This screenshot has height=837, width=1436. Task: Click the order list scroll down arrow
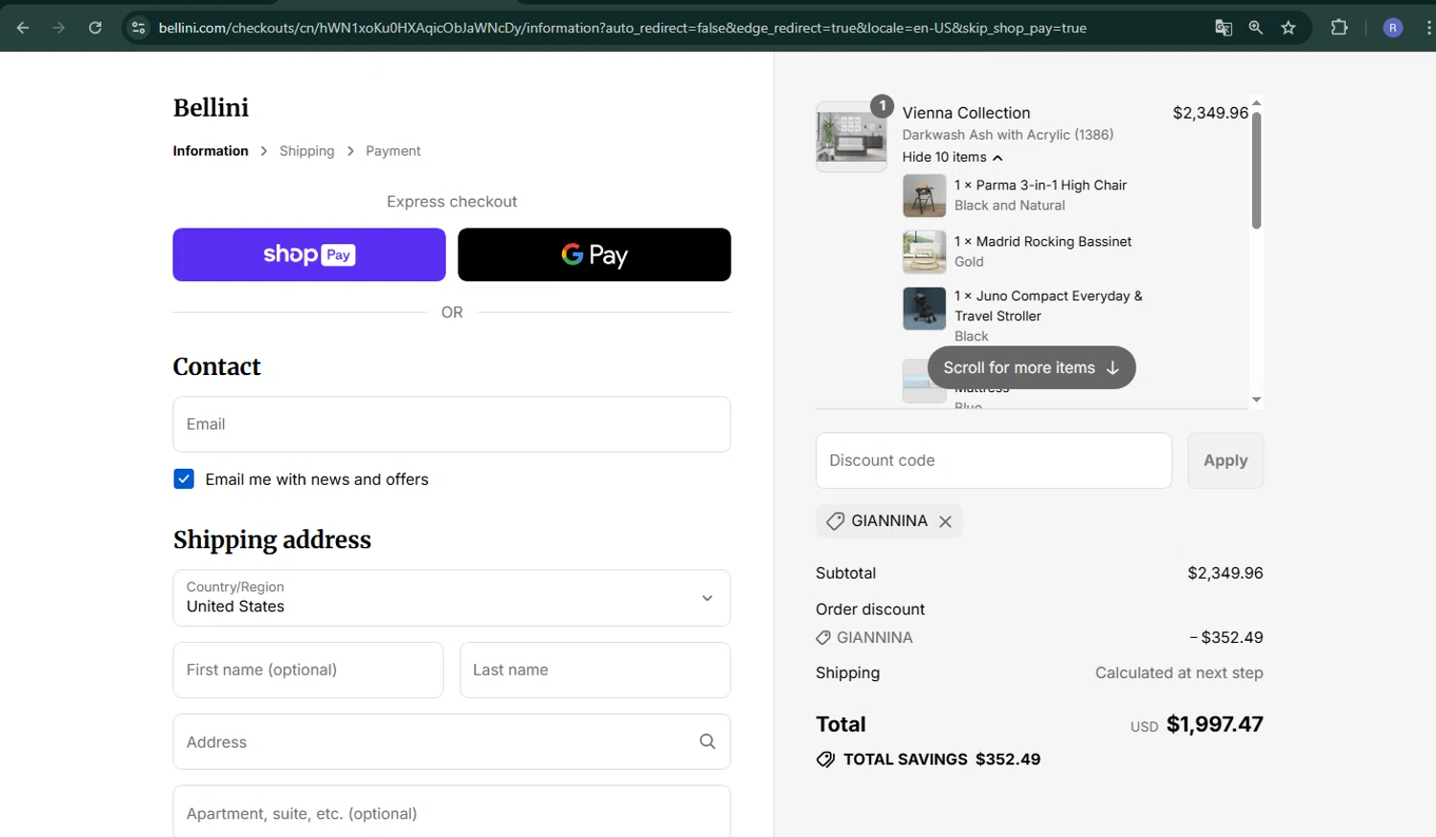(1256, 400)
